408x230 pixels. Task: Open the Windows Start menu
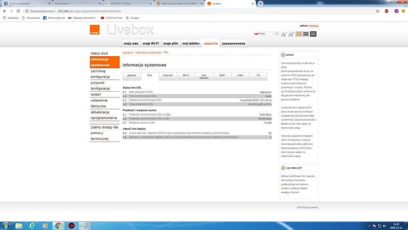(5, 226)
